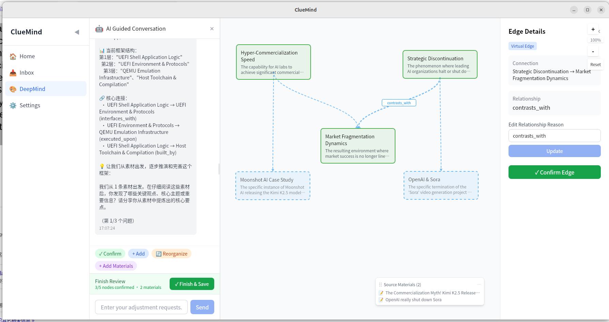Zoom in using the + control

tap(593, 29)
